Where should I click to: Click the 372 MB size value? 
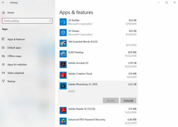coord(132,109)
